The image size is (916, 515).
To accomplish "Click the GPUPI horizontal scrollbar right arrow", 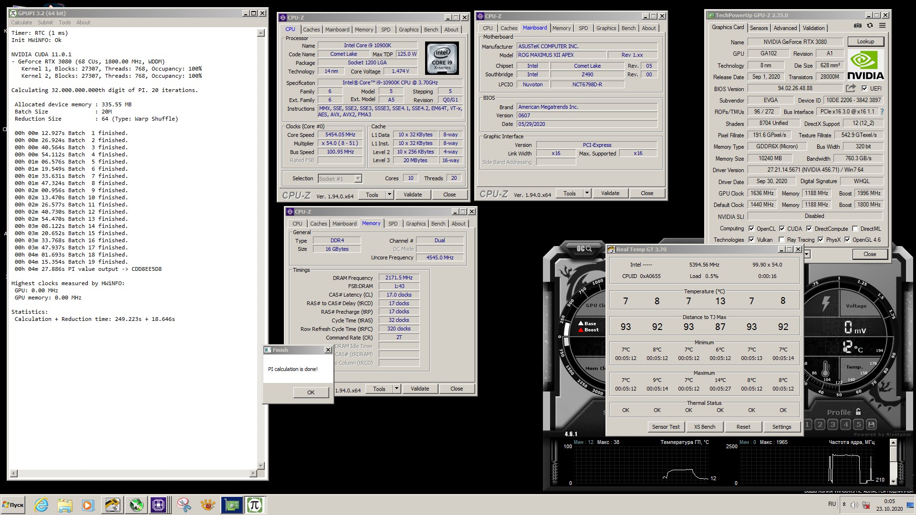I will [253, 473].
